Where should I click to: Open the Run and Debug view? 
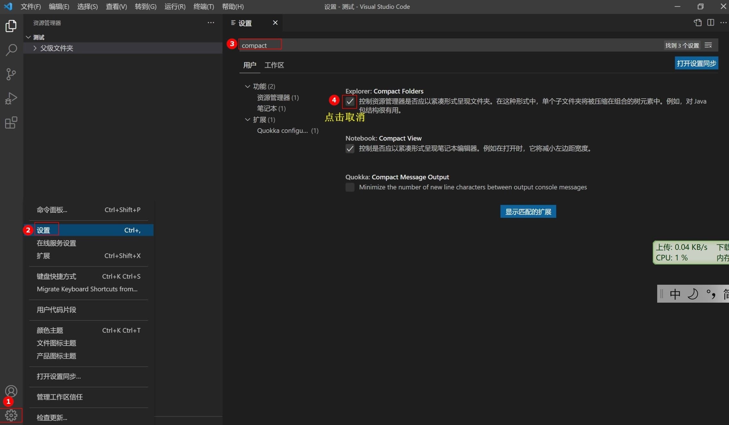(11, 98)
